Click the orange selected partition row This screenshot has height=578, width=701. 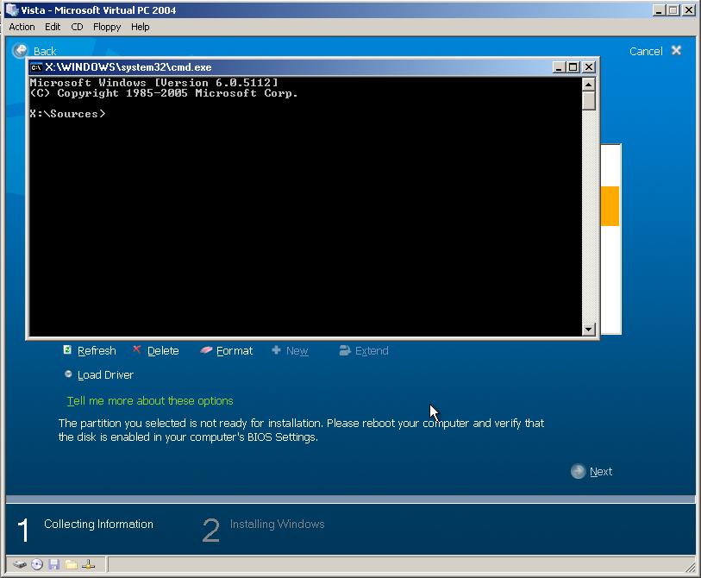(610, 206)
